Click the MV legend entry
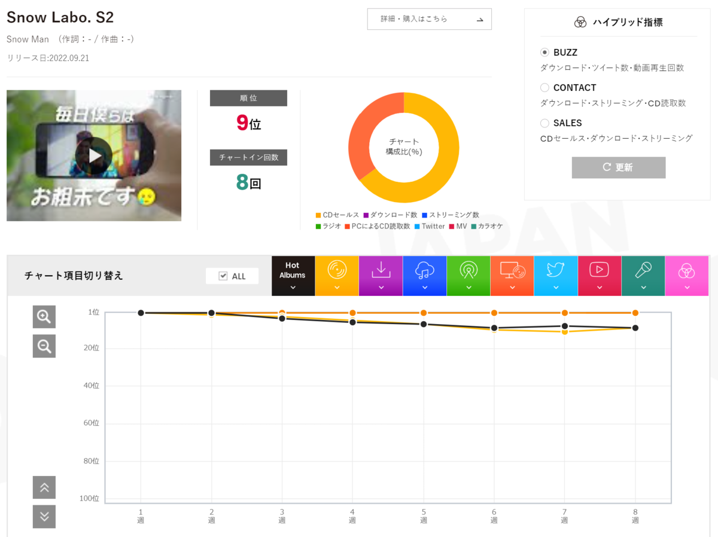Screen dimensions: 718x537 [458, 227]
